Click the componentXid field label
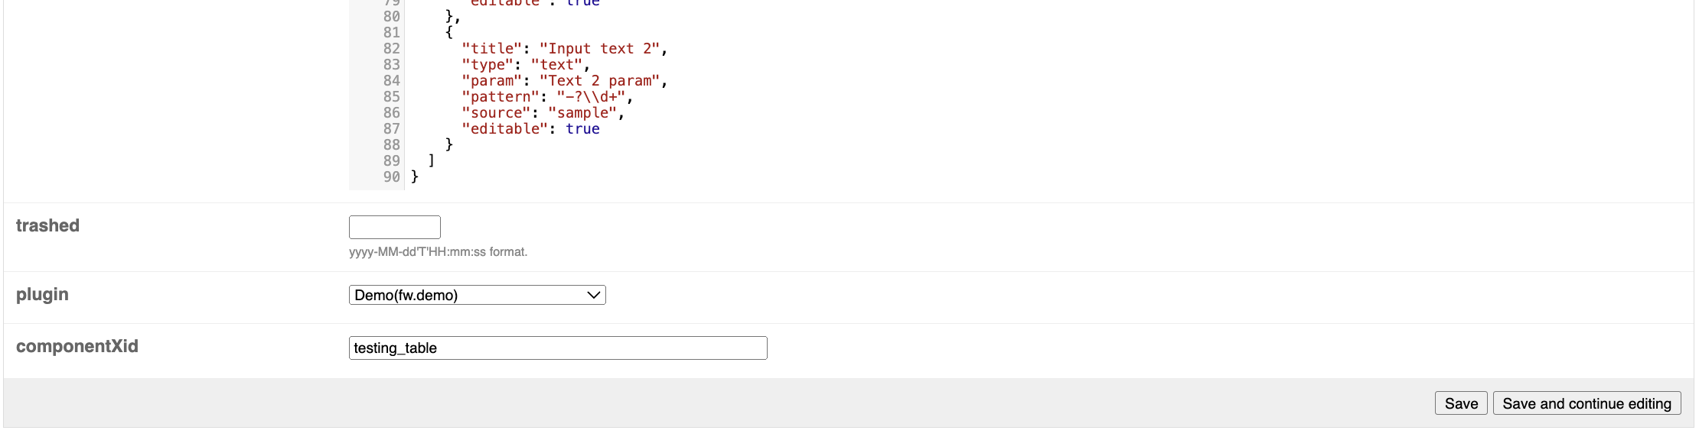 click(x=77, y=346)
